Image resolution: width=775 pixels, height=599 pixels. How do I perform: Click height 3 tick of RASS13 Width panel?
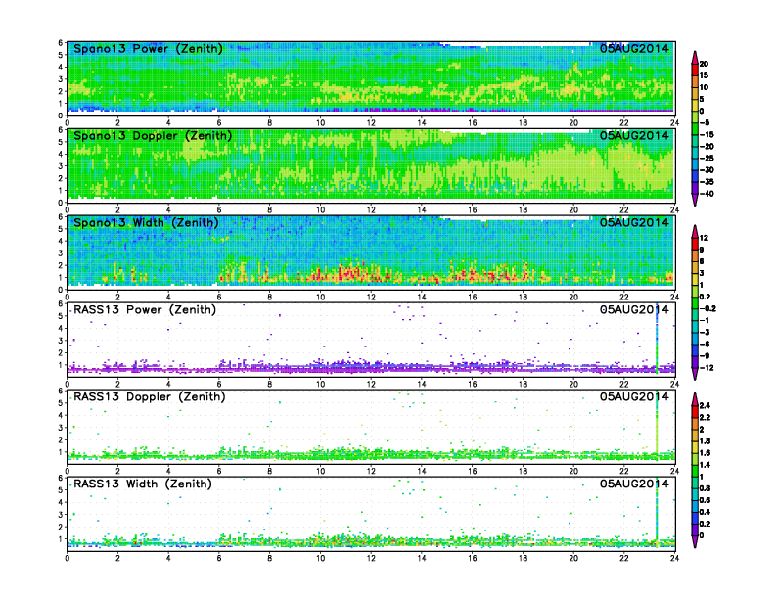61,515
